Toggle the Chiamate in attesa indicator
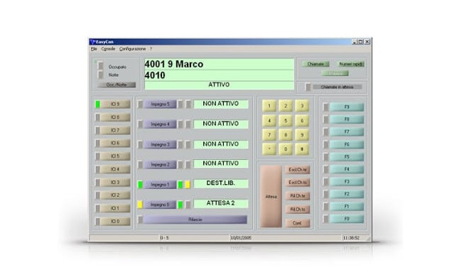Viewport: 457px width, 275px height. [x=308, y=87]
